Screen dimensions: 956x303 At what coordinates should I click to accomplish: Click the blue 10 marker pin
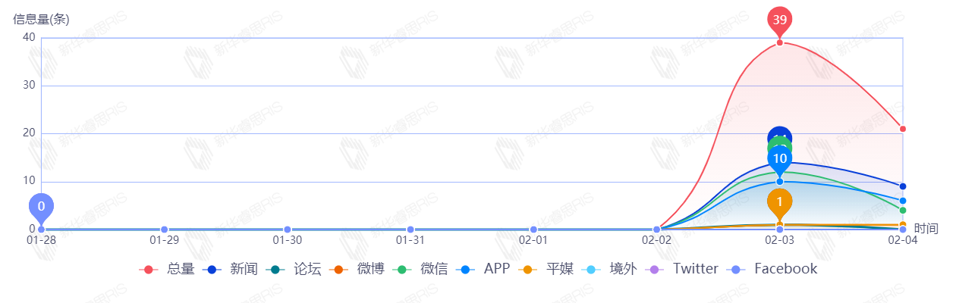point(779,160)
